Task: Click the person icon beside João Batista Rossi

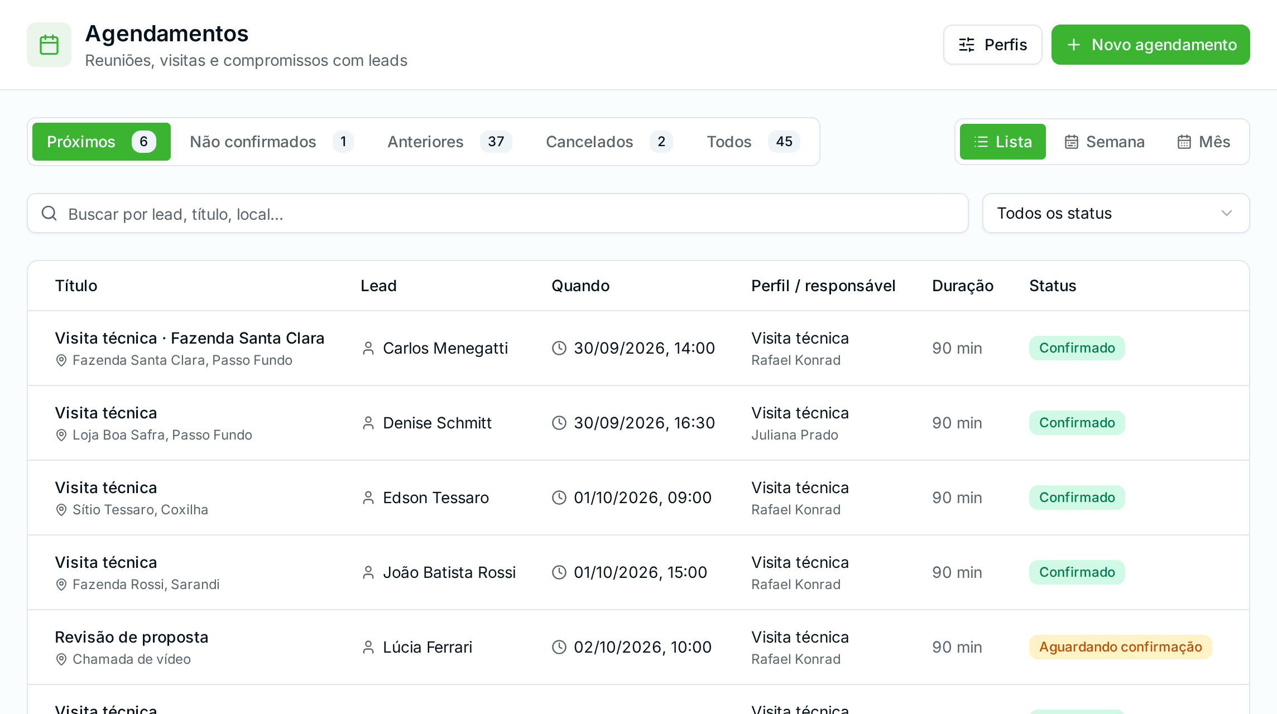Action: (368, 572)
